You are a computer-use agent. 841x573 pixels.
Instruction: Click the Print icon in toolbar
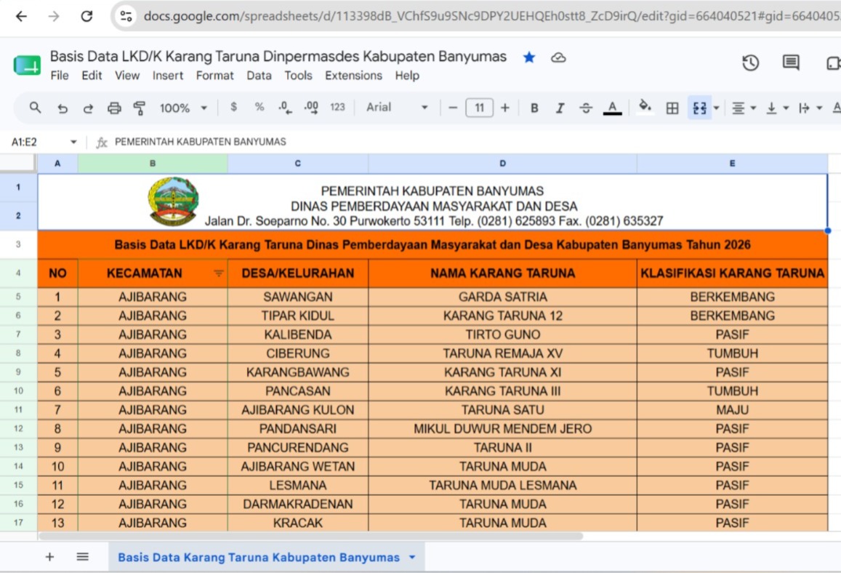(x=113, y=108)
